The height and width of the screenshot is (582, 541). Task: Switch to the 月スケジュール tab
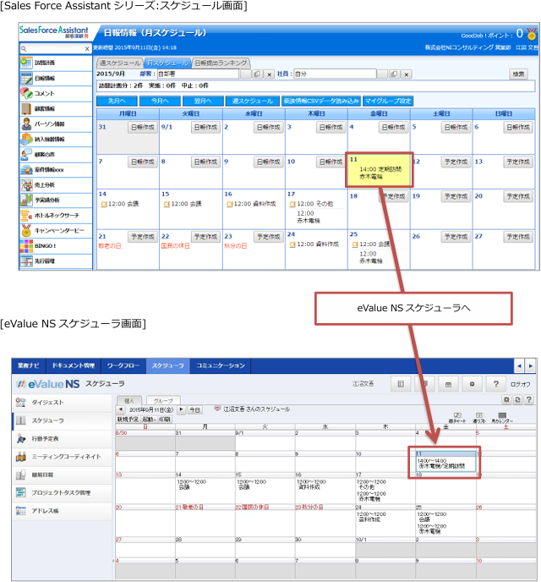[167, 63]
